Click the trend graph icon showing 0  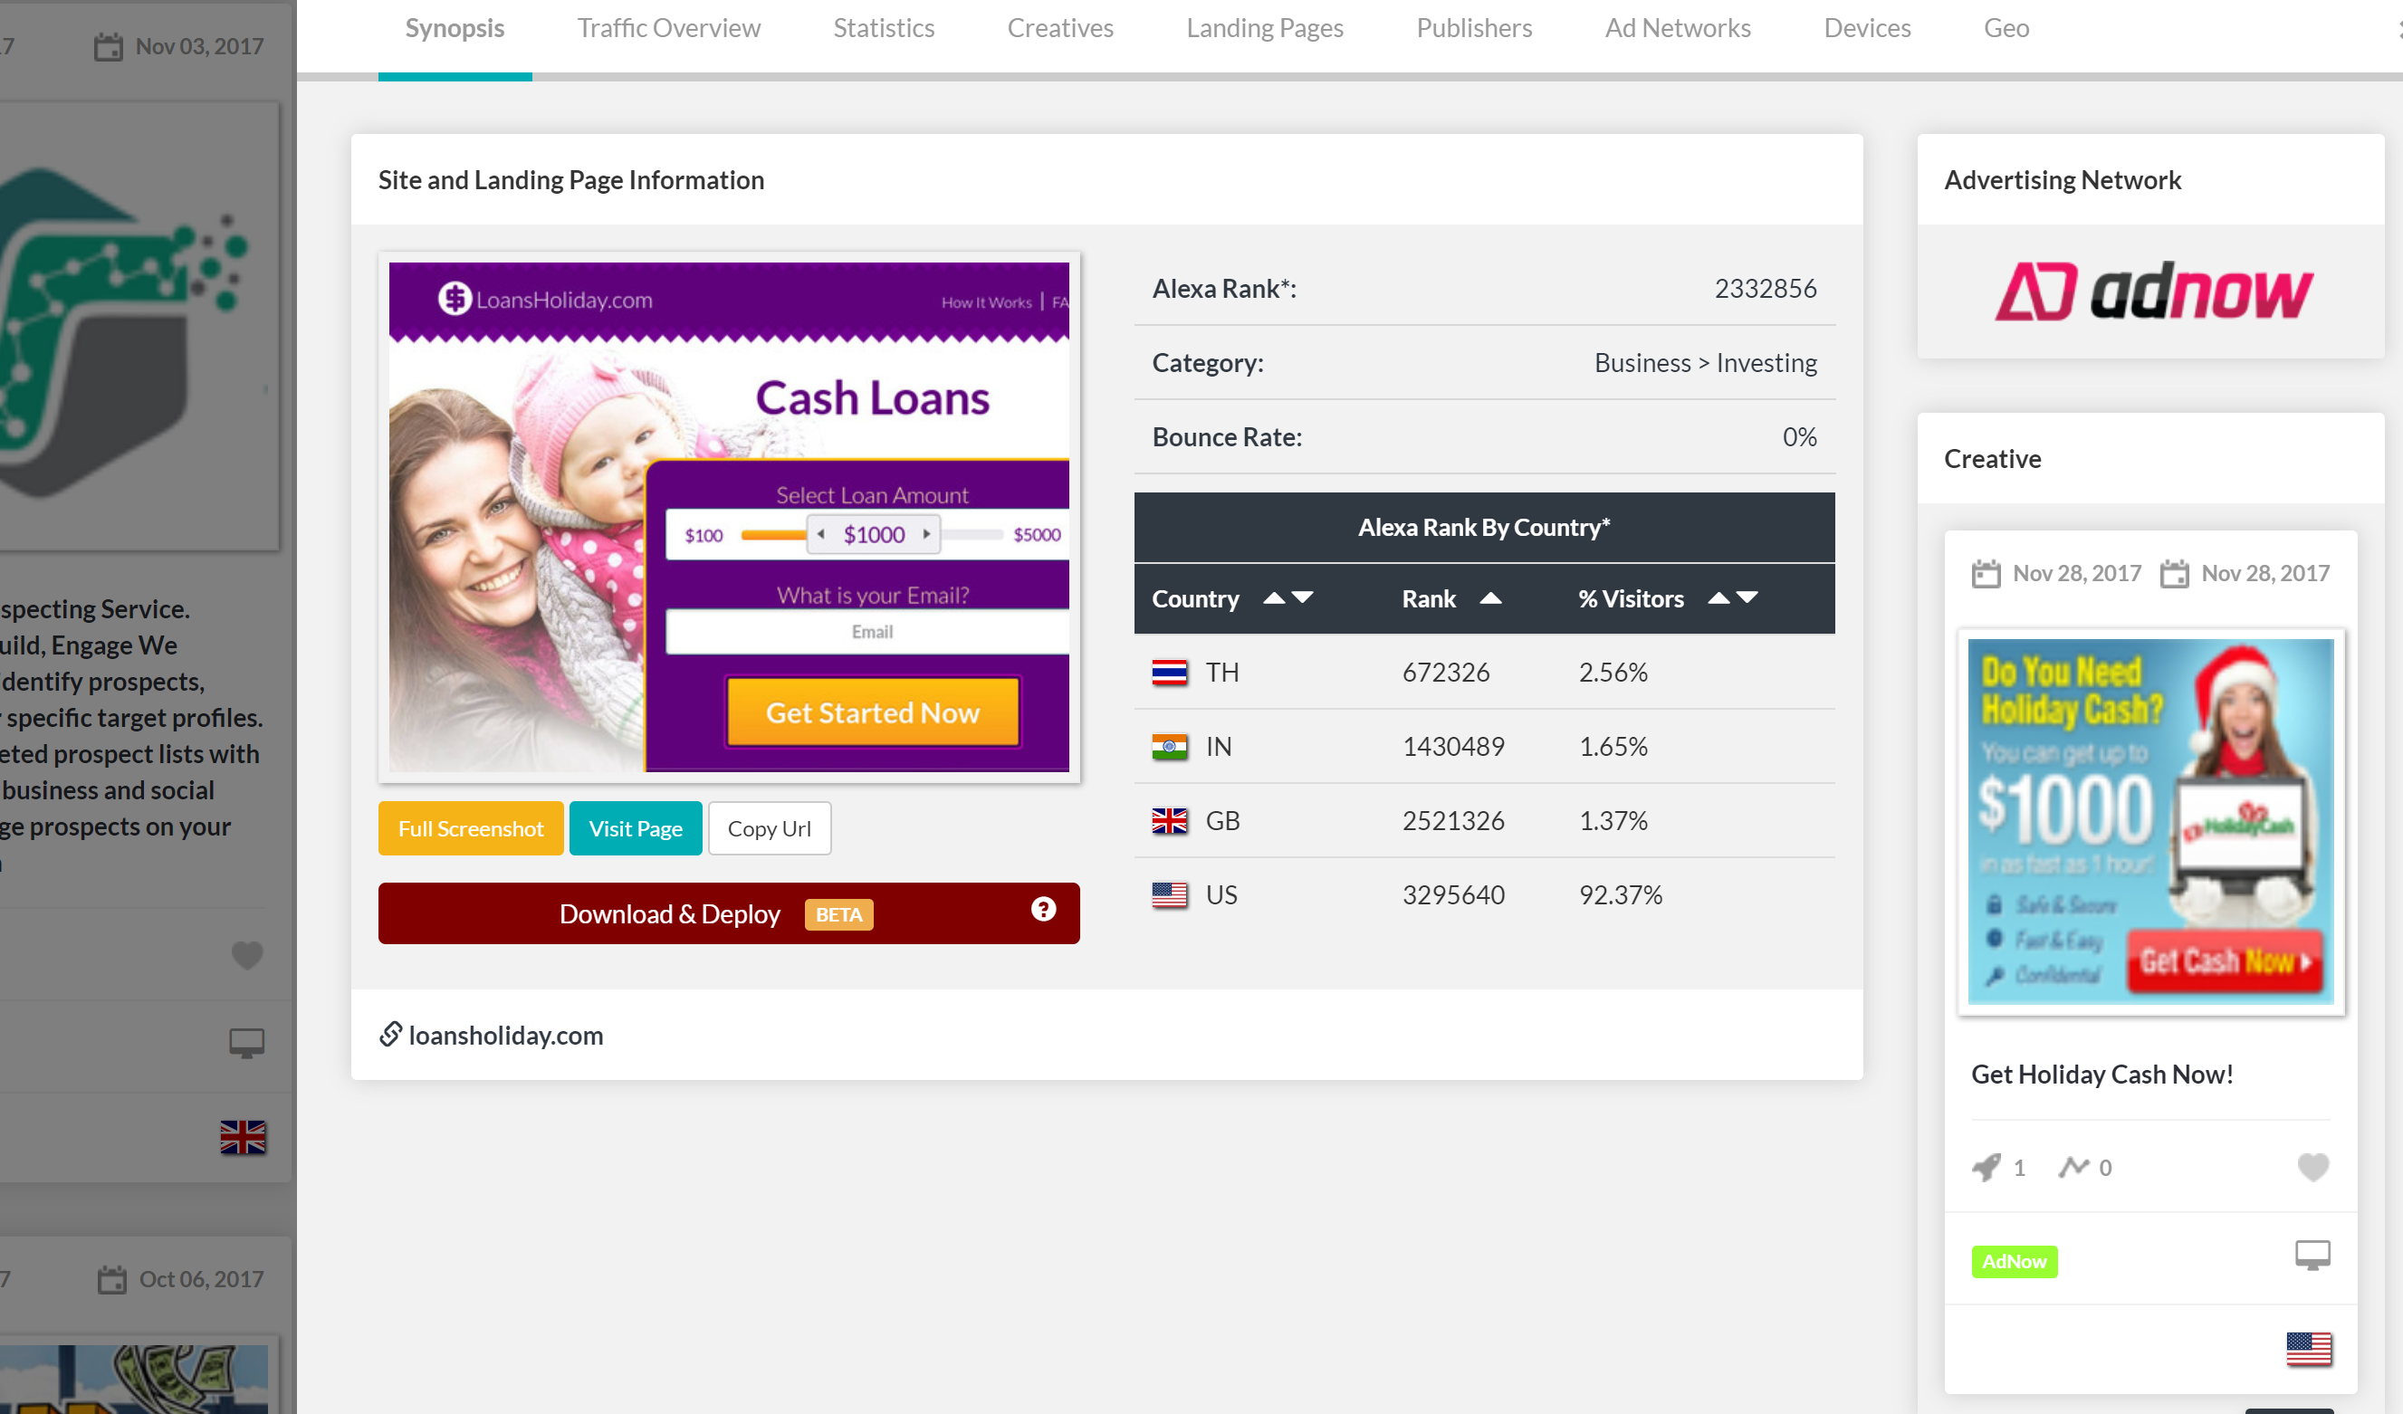[2073, 1166]
